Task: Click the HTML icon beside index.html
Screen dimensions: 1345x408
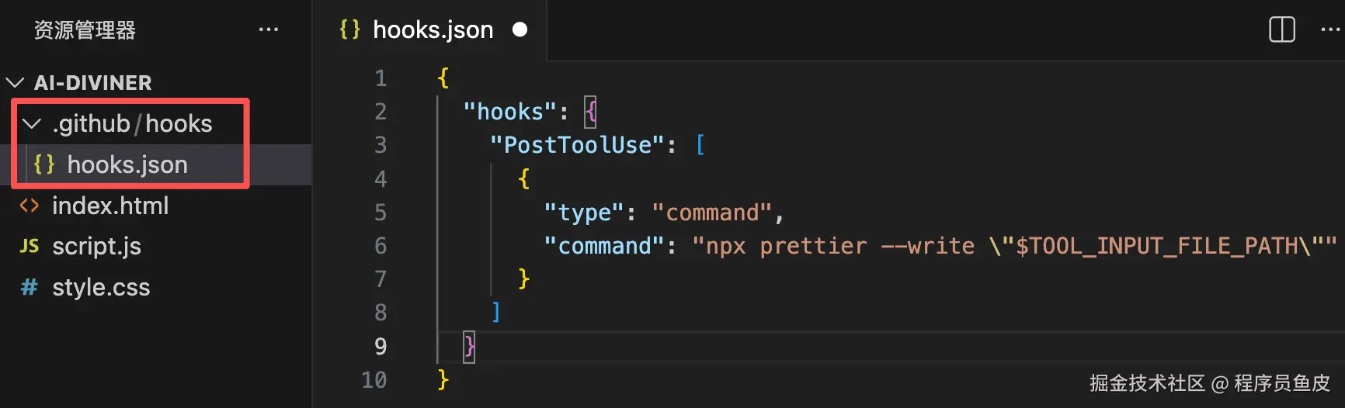Action: (30, 206)
